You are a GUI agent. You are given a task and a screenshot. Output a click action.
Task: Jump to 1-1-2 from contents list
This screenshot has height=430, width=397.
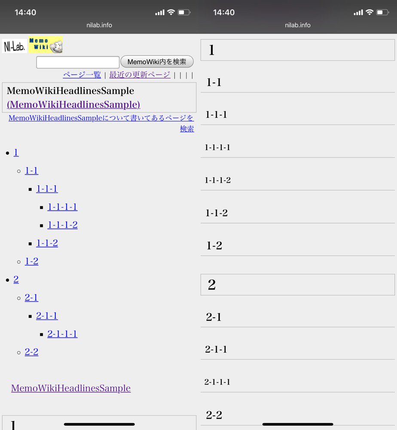pyautogui.click(x=47, y=243)
